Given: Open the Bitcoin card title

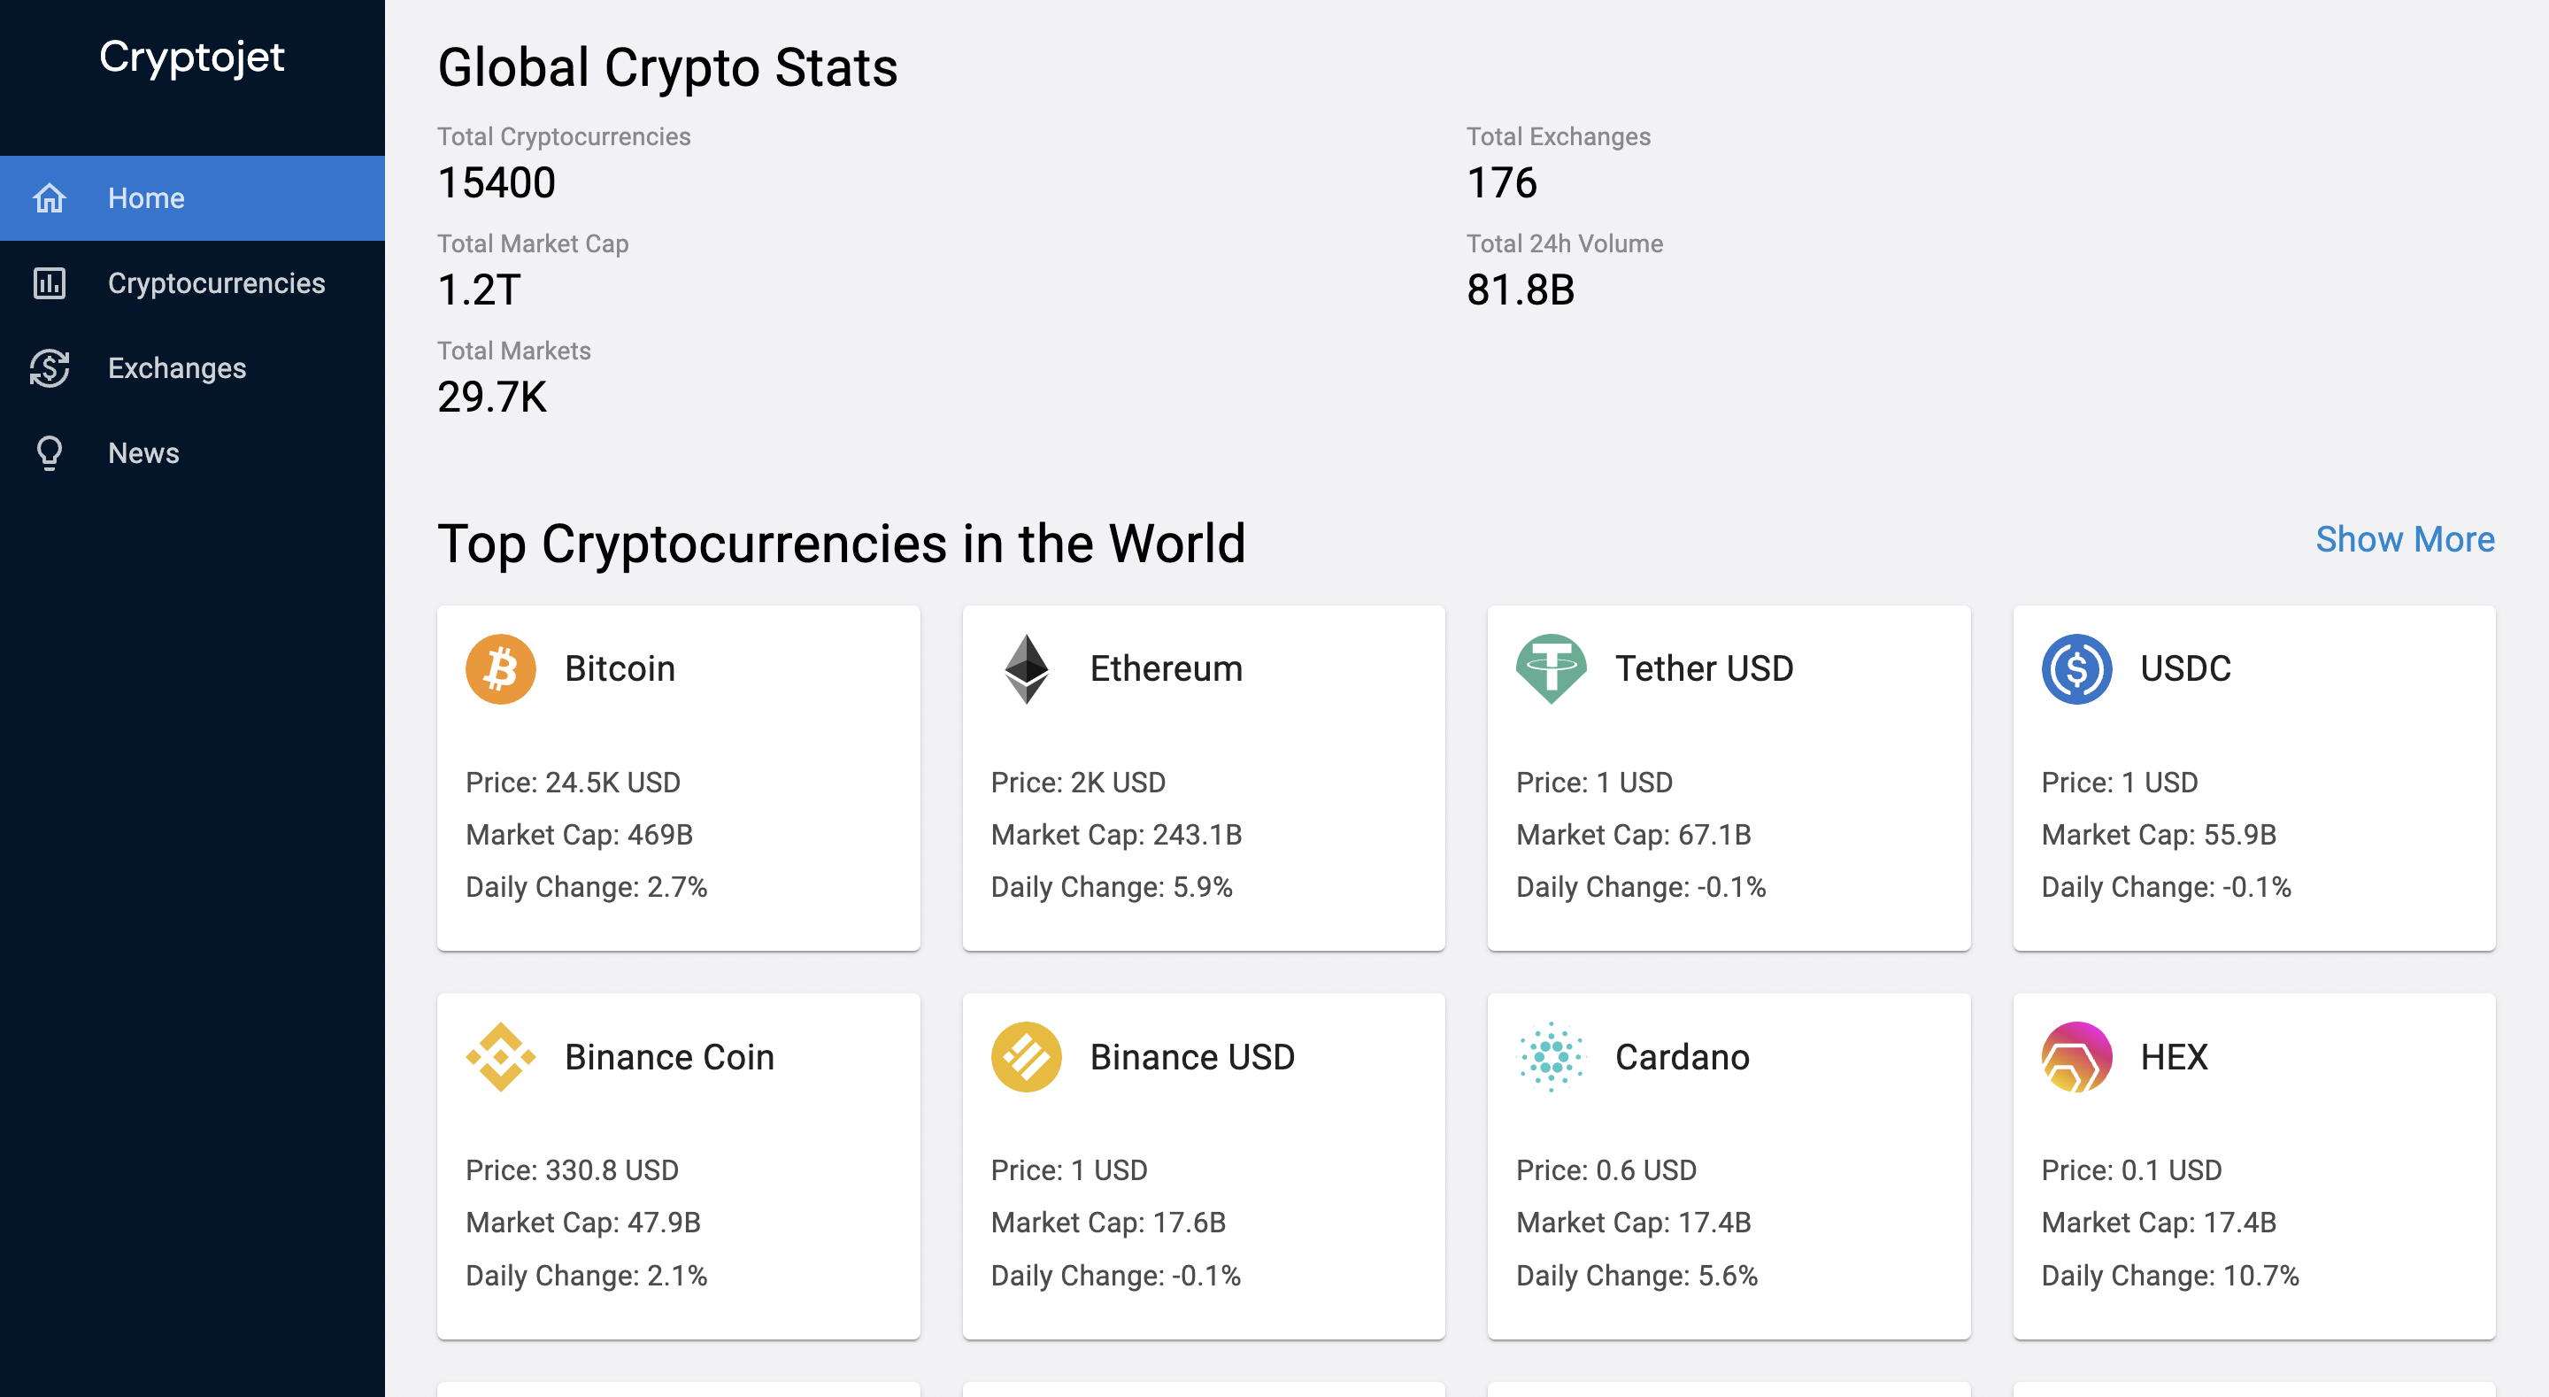Looking at the screenshot, I should [620, 668].
